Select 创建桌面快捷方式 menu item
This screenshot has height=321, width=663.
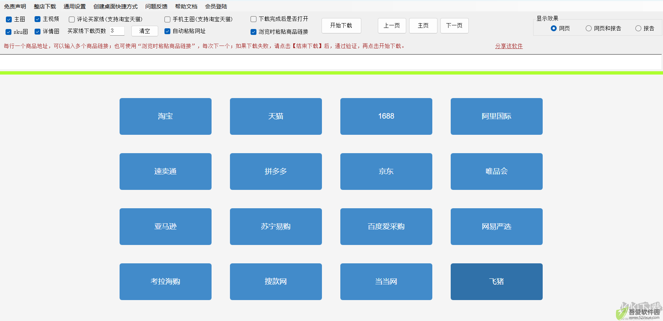(x=116, y=6)
